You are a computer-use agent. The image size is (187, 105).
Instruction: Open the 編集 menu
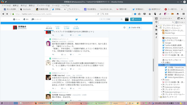point(15,6)
